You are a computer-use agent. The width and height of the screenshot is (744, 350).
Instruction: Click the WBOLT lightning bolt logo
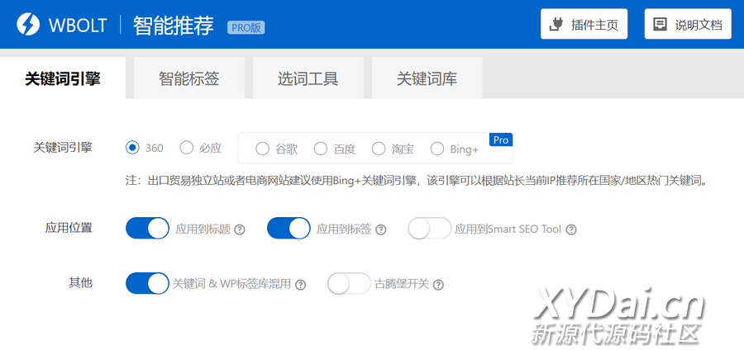pos(28,25)
